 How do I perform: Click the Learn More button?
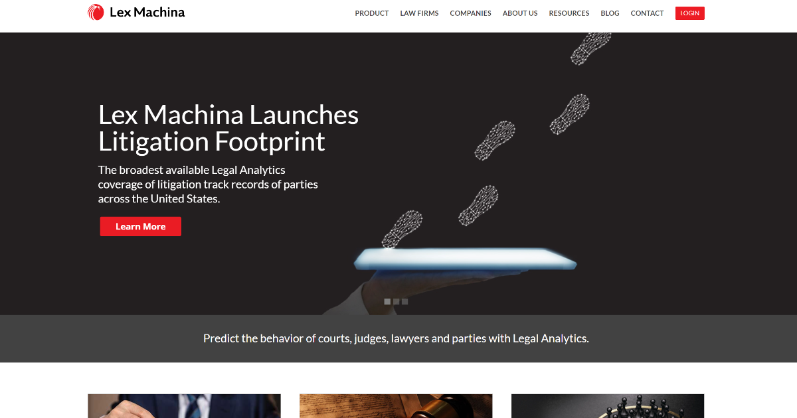141,226
